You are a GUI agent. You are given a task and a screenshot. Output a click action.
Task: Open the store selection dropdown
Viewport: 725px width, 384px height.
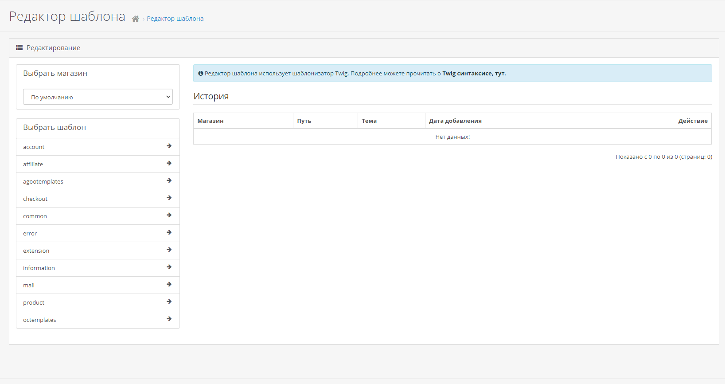click(x=98, y=97)
